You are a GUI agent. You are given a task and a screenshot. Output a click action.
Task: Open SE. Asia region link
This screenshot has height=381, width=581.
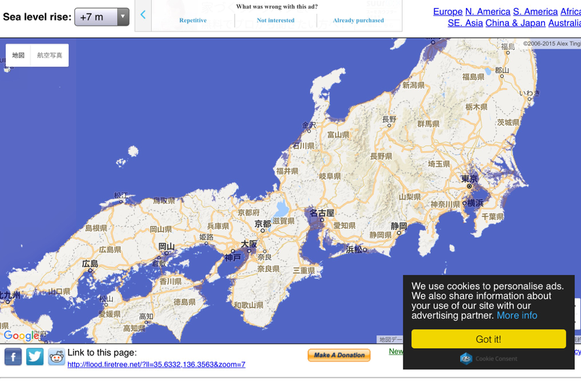tap(465, 23)
